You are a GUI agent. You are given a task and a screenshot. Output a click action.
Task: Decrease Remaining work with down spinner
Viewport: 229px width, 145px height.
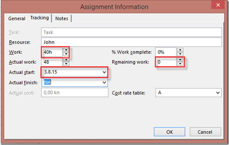[180, 64]
